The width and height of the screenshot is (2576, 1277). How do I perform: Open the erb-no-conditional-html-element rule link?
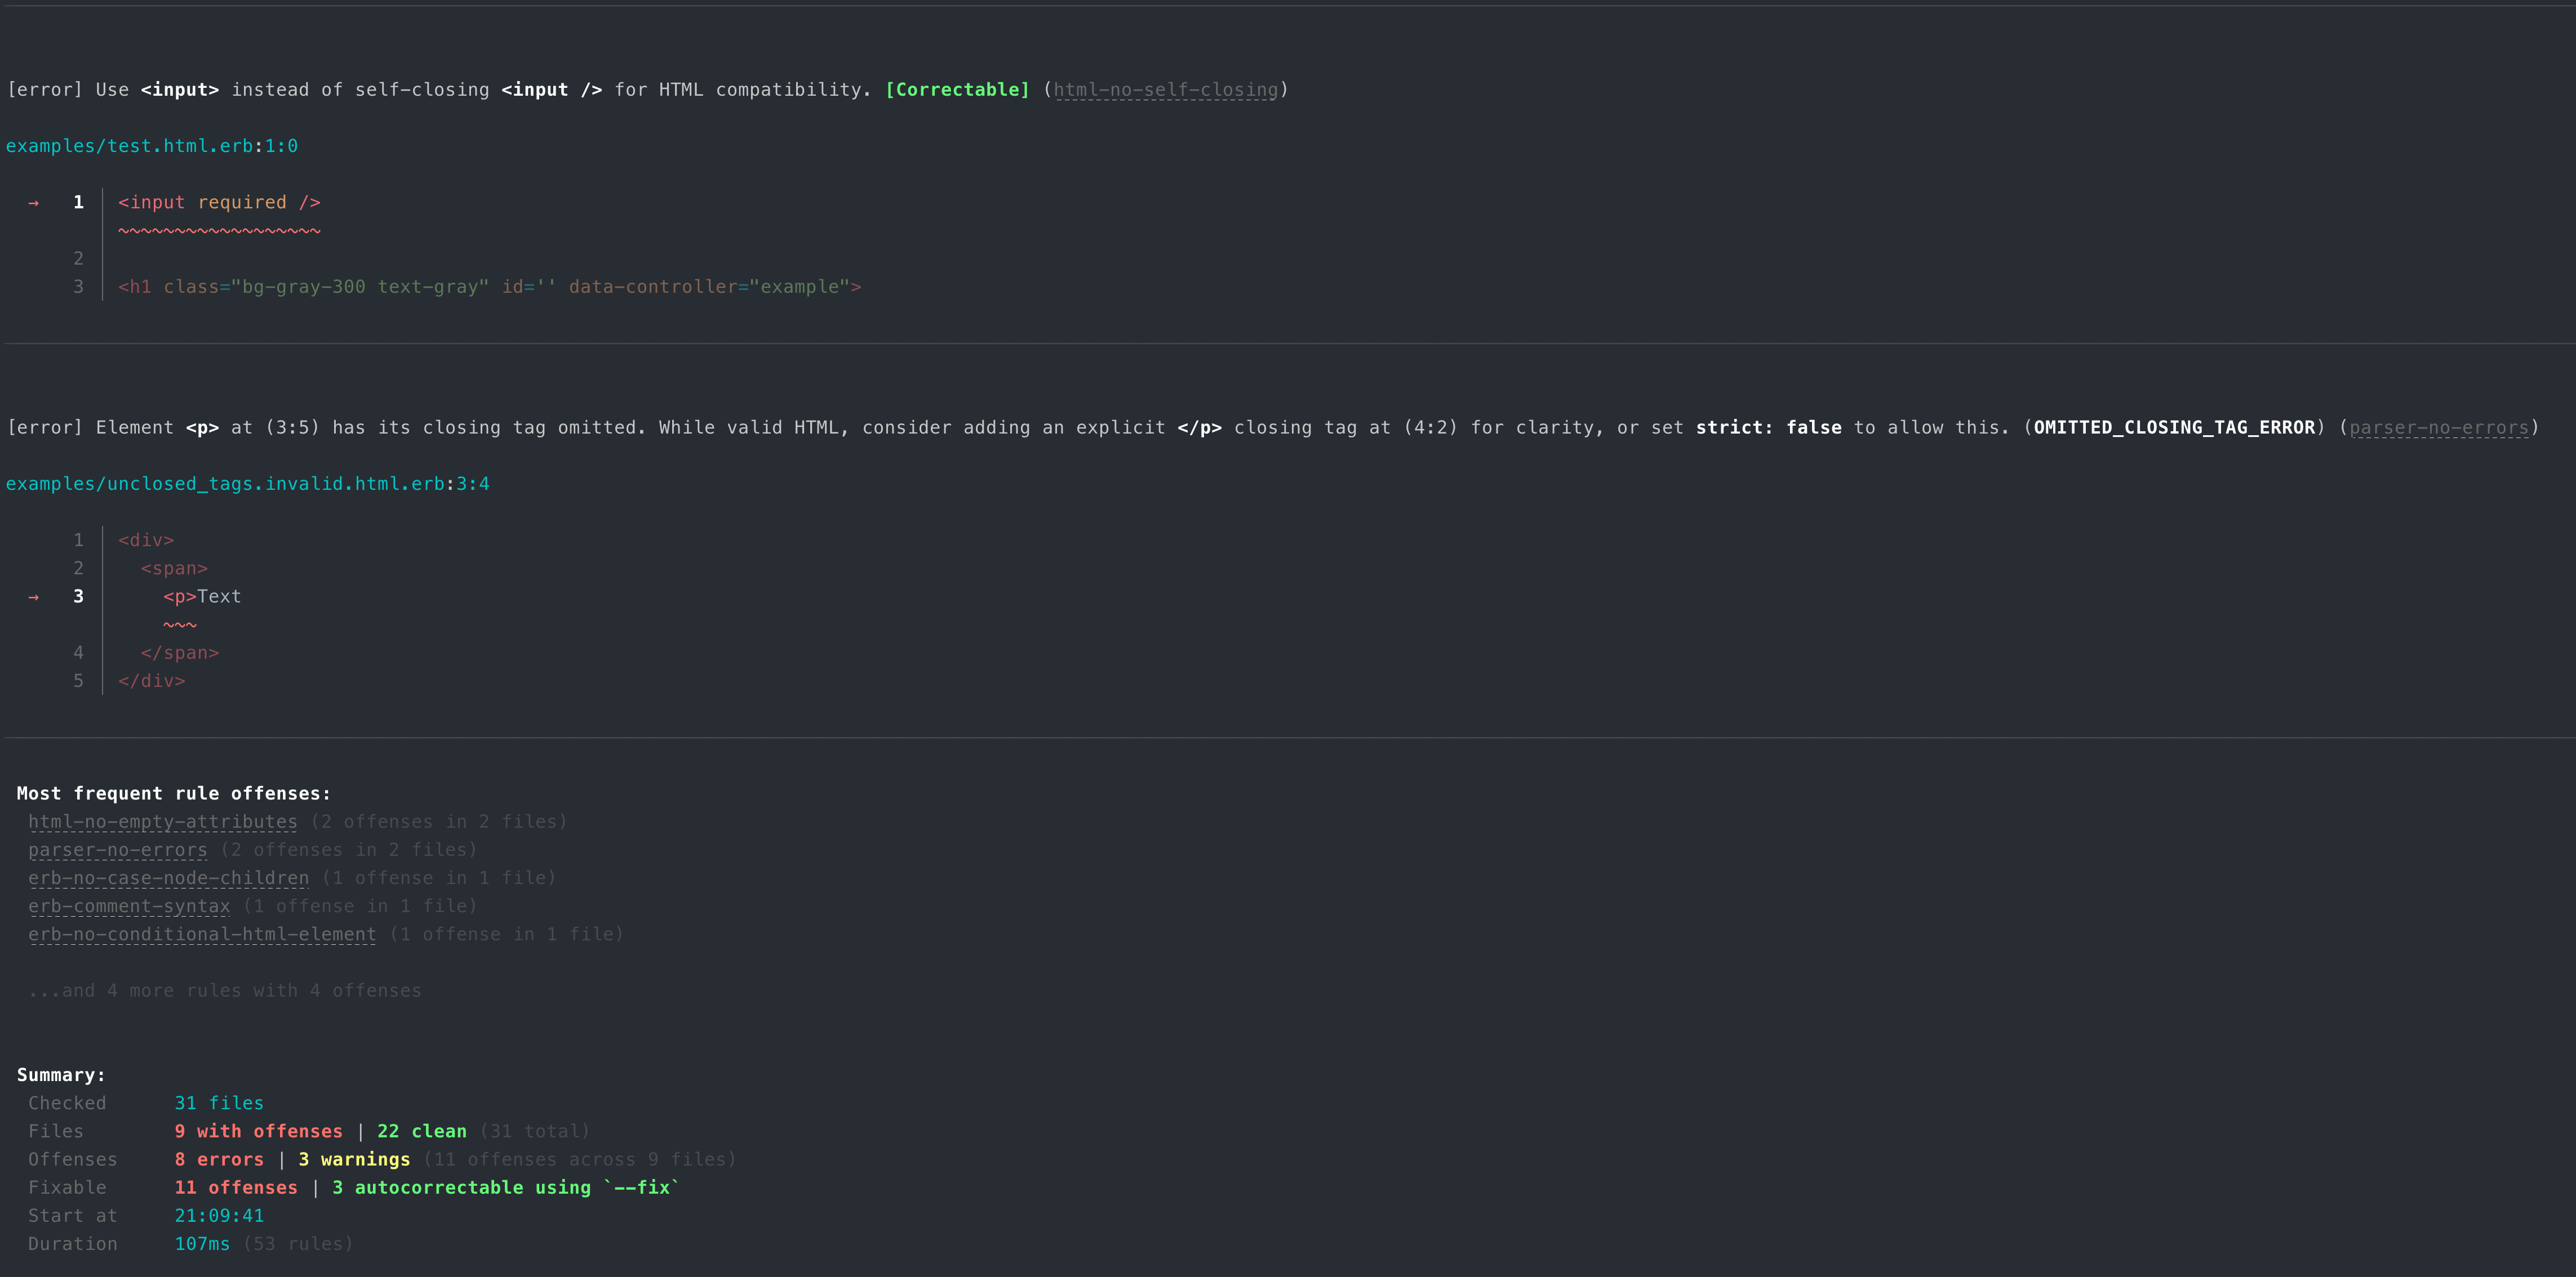pyautogui.click(x=201, y=935)
